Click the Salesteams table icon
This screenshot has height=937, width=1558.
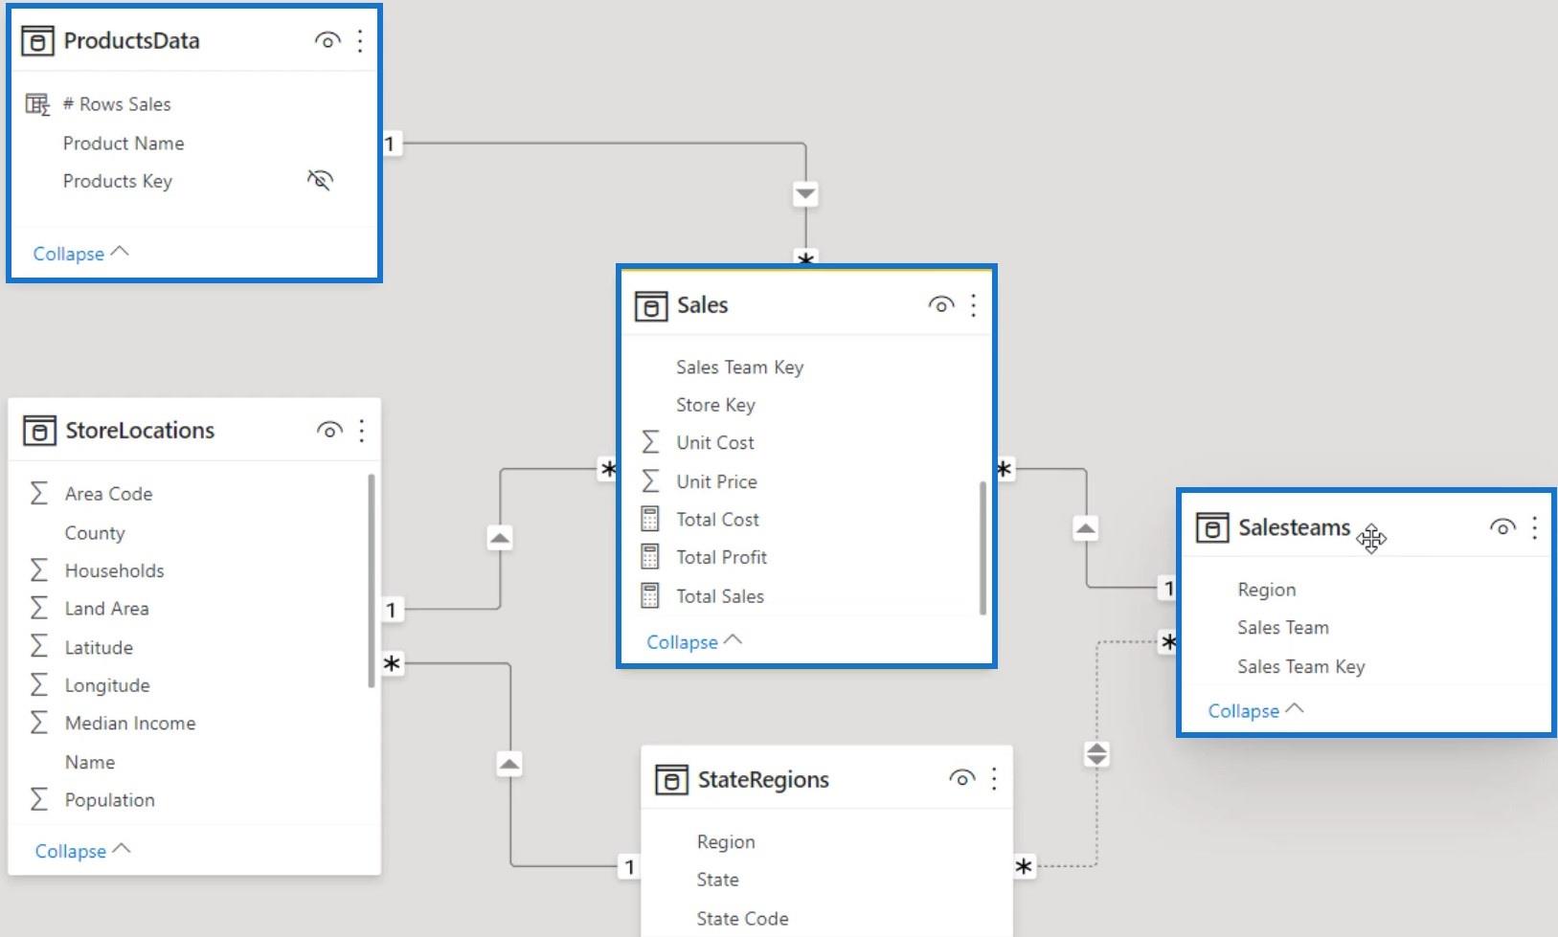[1212, 527]
